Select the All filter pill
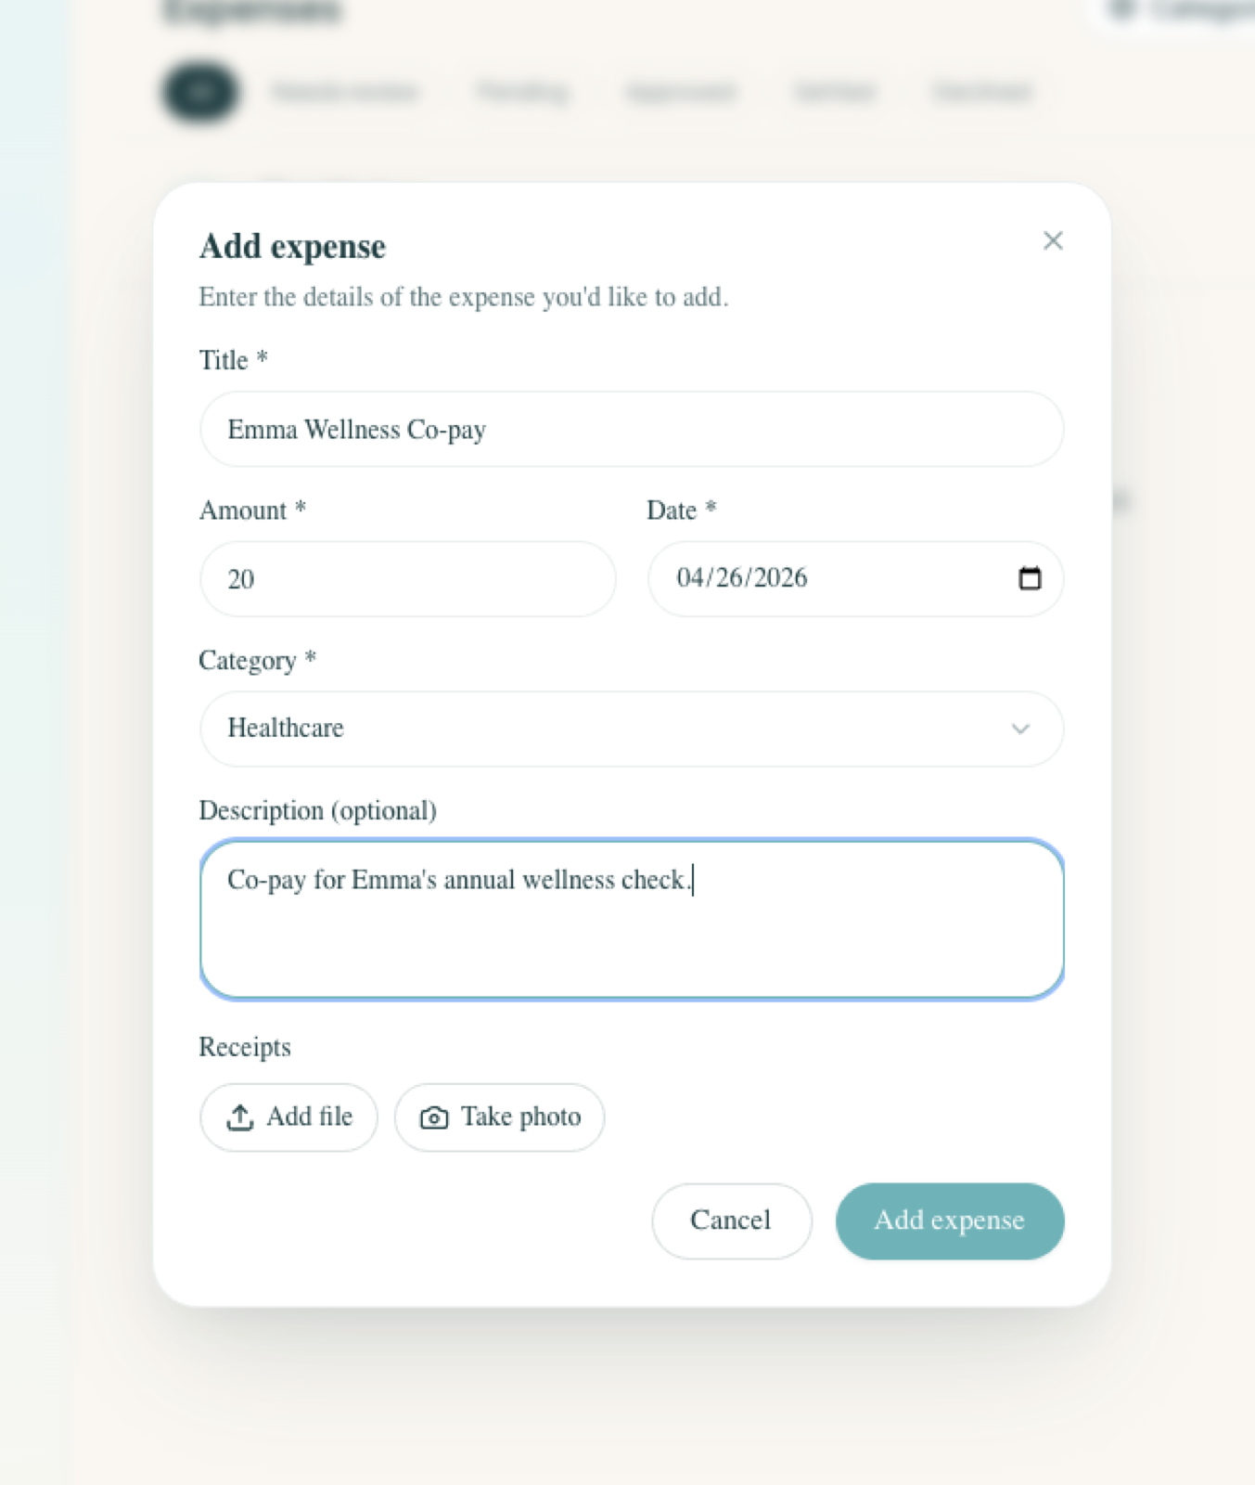1255x1485 pixels. pyautogui.click(x=198, y=93)
